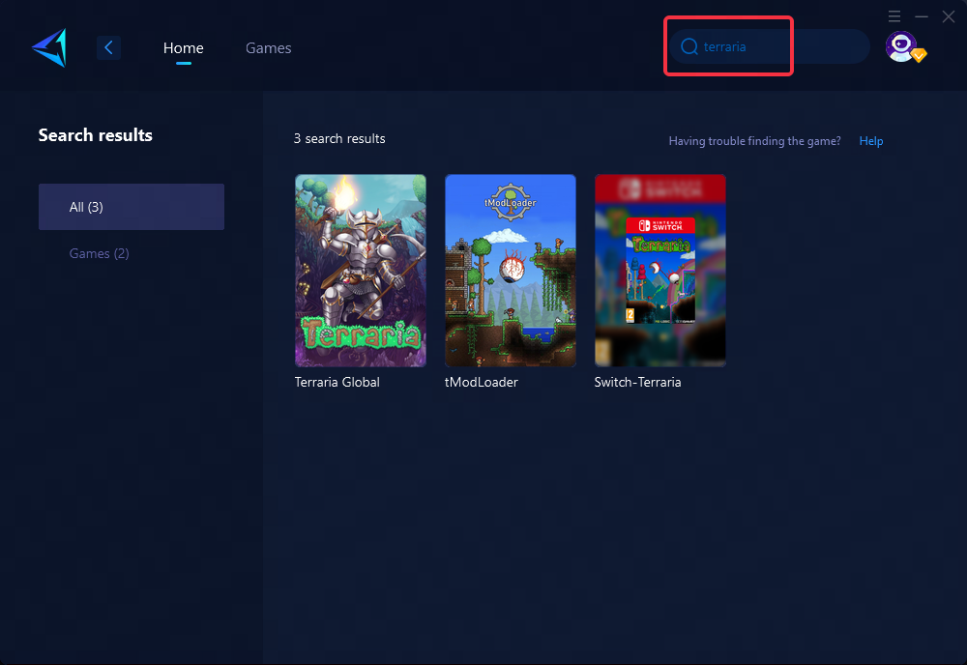Image resolution: width=967 pixels, height=665 pixels.
Task: Open the hamburger menu icon
Action: click(x=894, y=16)
